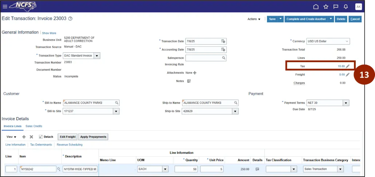Click the Quantity input field
This screenshot has height=177, width=375.
(x=186, y=169)
